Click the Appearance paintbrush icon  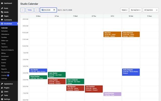coord(2,84)
